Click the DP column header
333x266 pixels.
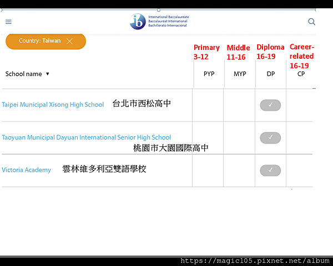pyautogui.click(x=271, y=74)
